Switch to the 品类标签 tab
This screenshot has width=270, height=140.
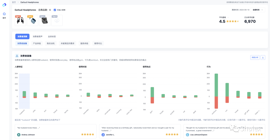pyautogui.click(x=52, y=36)
